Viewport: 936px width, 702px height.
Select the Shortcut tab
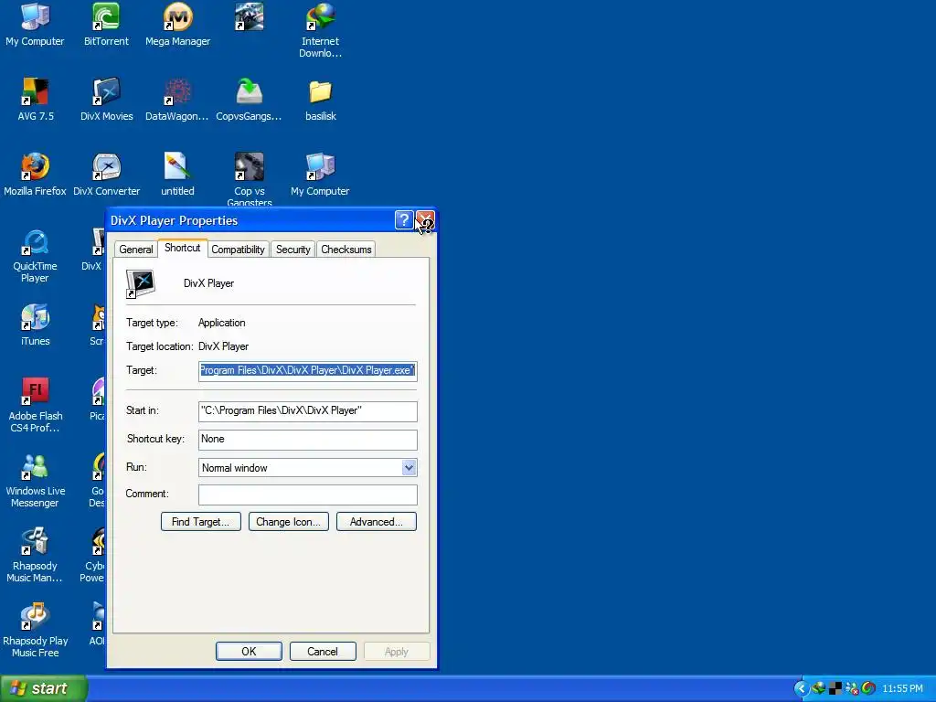(182, 248)
